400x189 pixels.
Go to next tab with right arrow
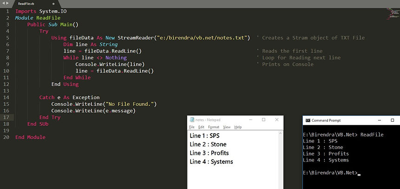point(7,3)
